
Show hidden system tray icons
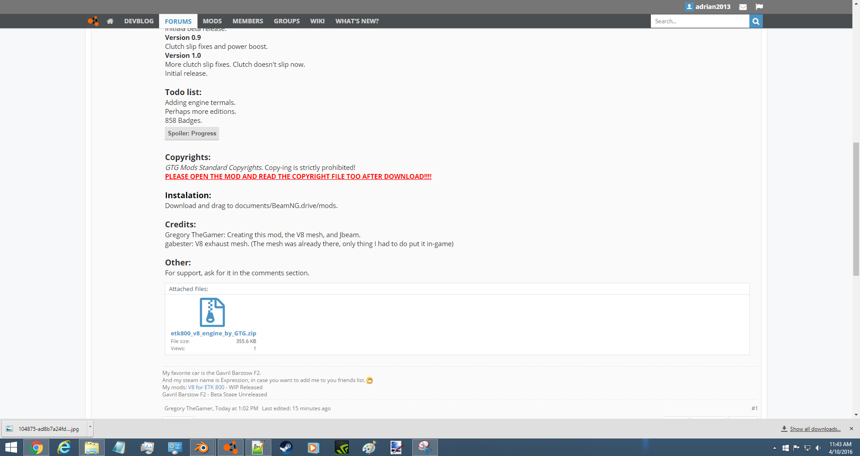774,448
